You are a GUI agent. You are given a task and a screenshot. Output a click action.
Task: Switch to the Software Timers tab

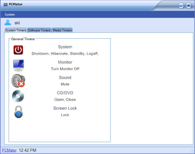pos(39,30)
